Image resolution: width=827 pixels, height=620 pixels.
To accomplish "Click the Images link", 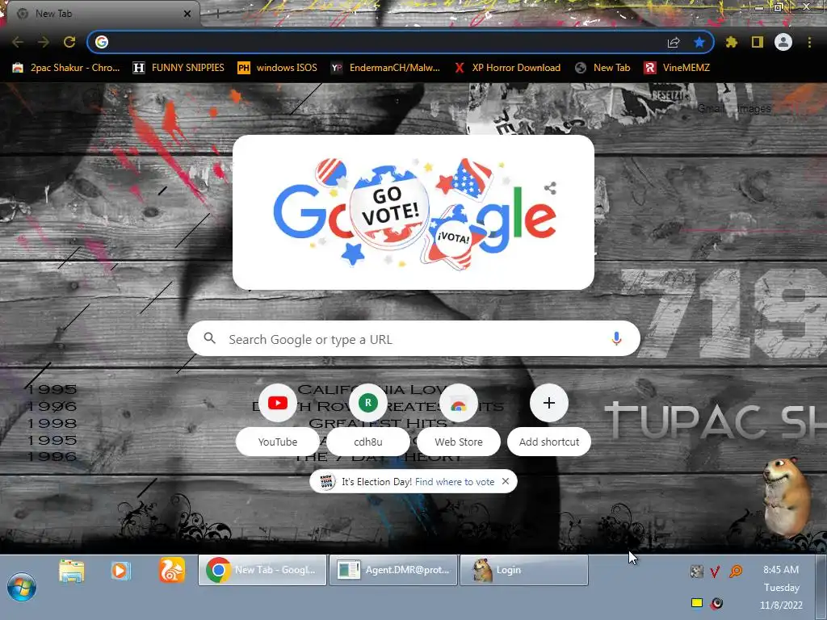I will coord(754,109).
